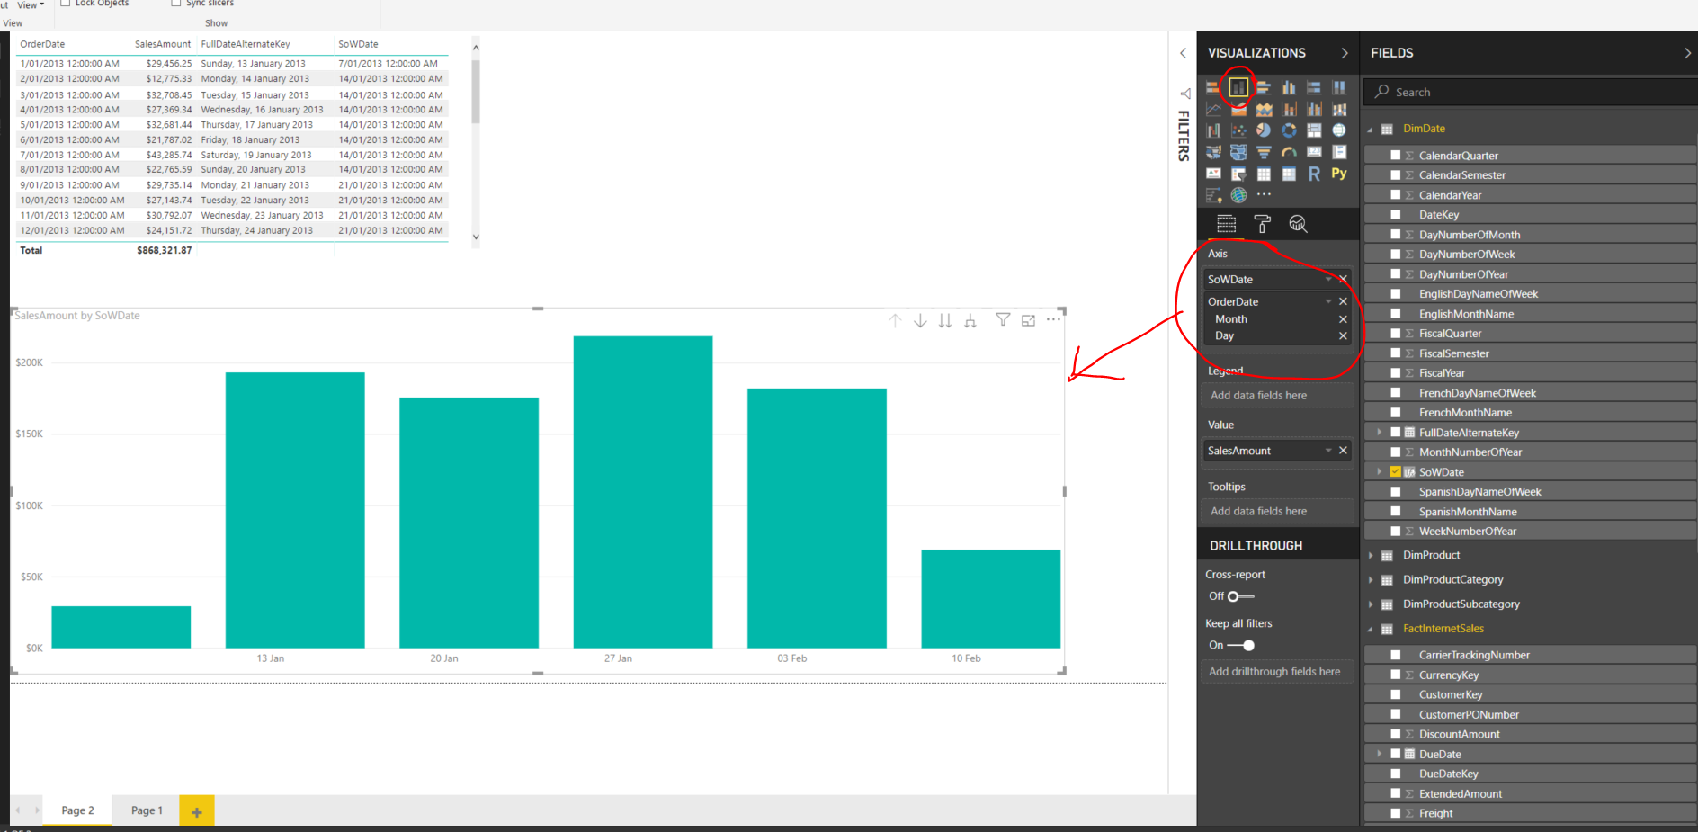Insert a Python visual
The image size is (1698, 832).
[1339, 174]
